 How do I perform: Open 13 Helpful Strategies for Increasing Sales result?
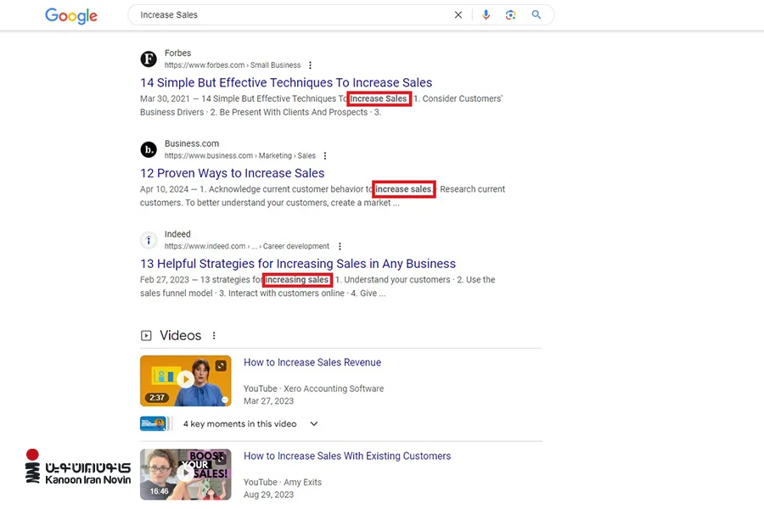click(x=298, y=264)
